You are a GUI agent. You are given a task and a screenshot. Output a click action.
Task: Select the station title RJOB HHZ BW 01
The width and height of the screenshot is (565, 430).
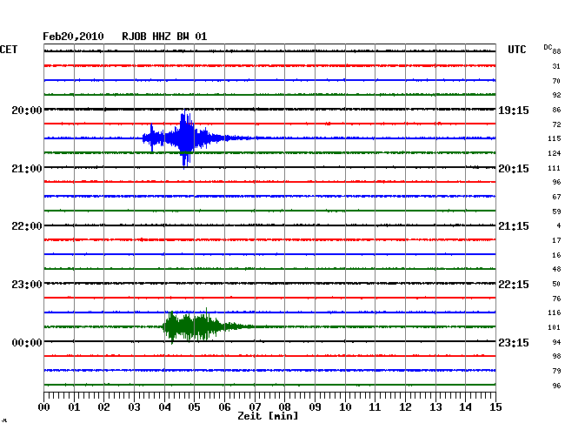click(x=164, y=37)
